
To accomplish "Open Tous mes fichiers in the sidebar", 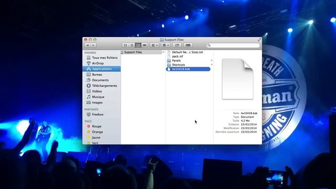I will point(101,58).
